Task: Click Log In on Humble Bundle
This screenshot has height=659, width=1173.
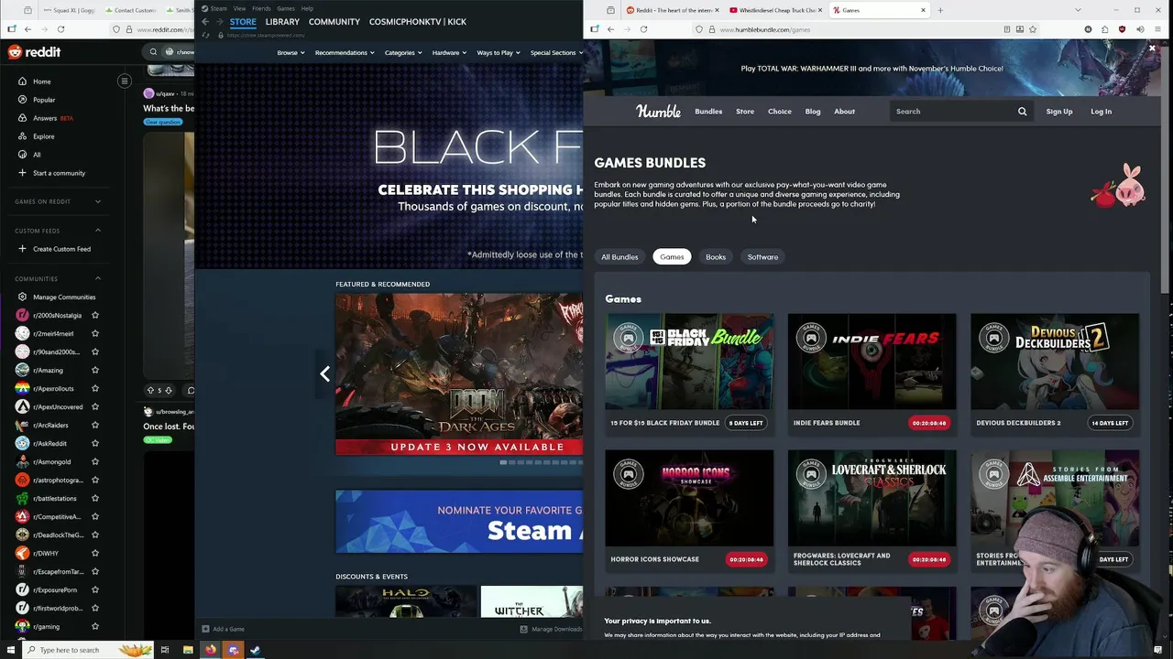Action: (1102, 112)
